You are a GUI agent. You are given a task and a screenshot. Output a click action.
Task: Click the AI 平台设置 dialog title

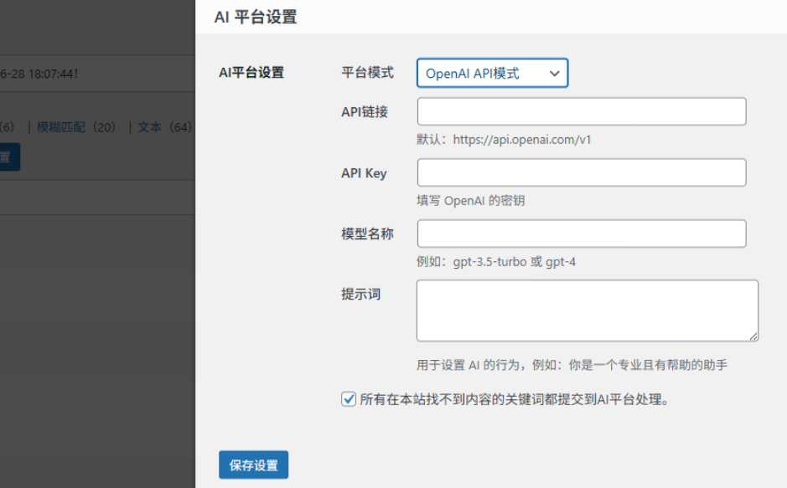pos(256,17)
